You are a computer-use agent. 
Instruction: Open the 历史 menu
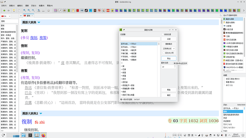pos(34,6)
